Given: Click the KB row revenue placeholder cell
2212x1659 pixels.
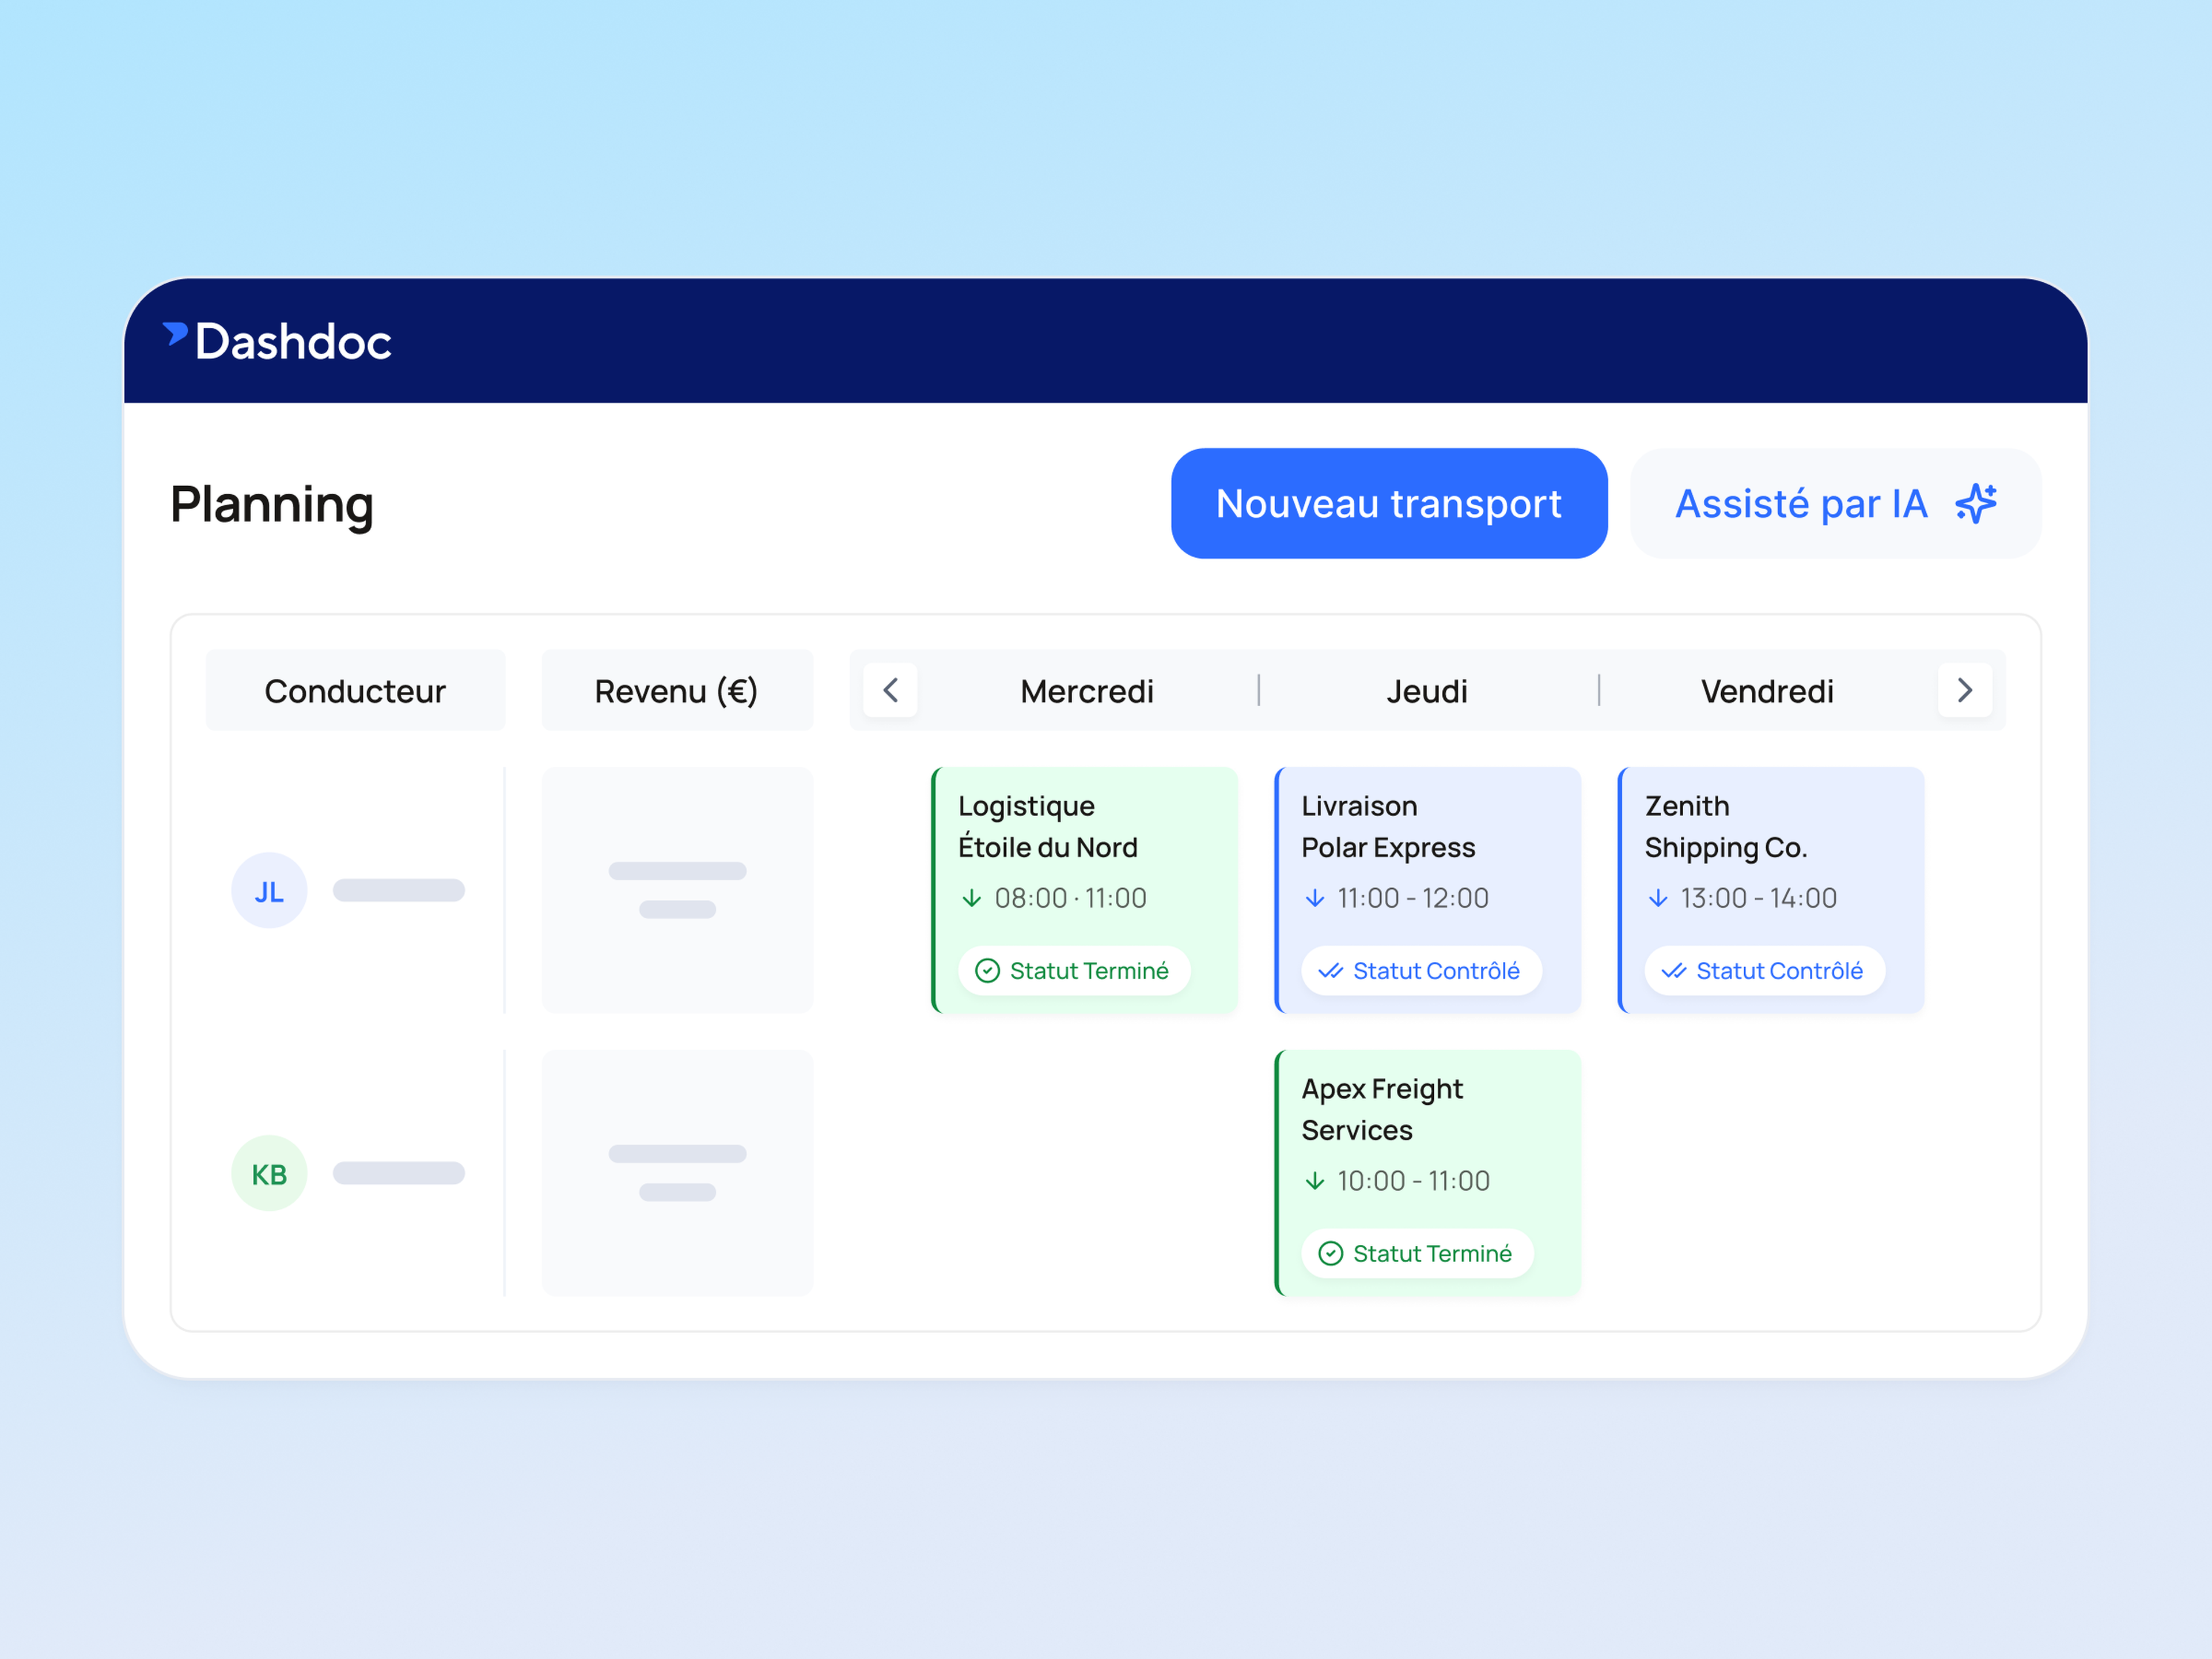Looking at the screenshot, I should (x=677, y=1173).
